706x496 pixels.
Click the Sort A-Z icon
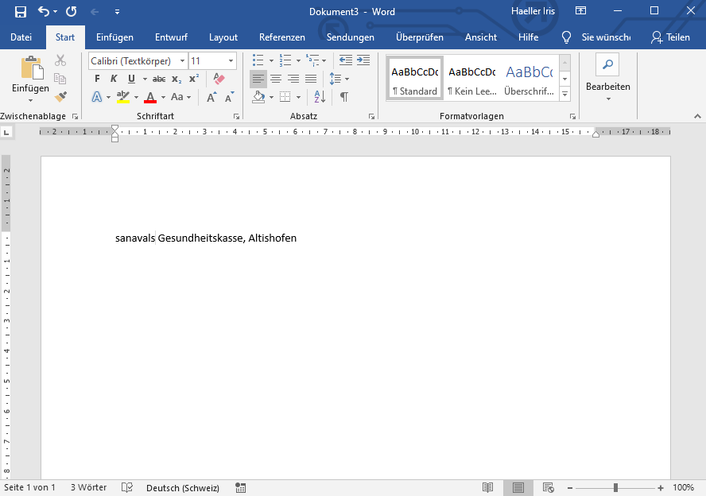tap(320, 97)
